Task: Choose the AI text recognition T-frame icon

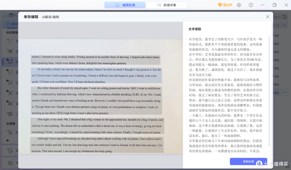Action: tap(10, 41)
